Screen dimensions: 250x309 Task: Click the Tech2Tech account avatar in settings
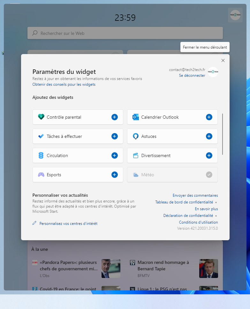(213, 72)
